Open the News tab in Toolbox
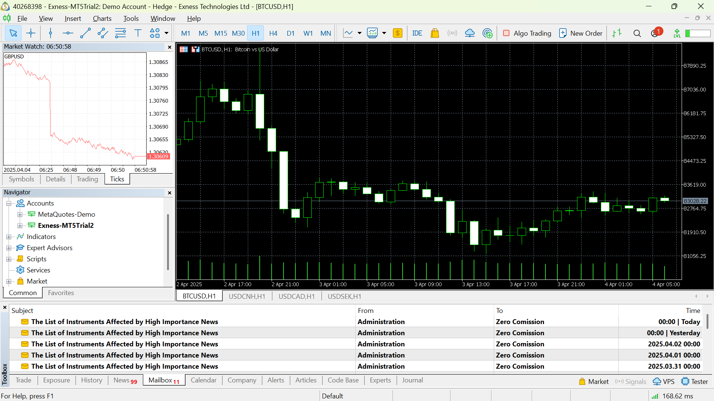The width and height of the screenshot is (714, 401). click(125, 380)
